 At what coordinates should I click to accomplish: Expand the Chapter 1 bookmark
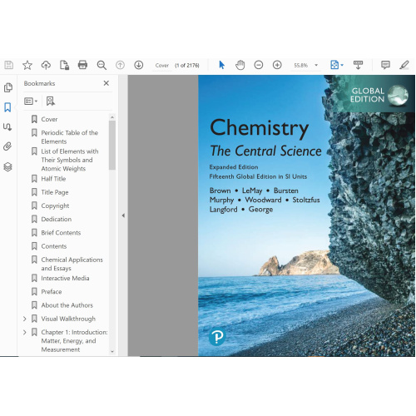click(x=25, y=332)
